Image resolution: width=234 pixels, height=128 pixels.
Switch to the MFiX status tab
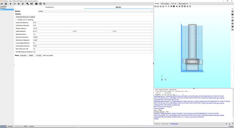pyautogui.click(x=165, y=4)
